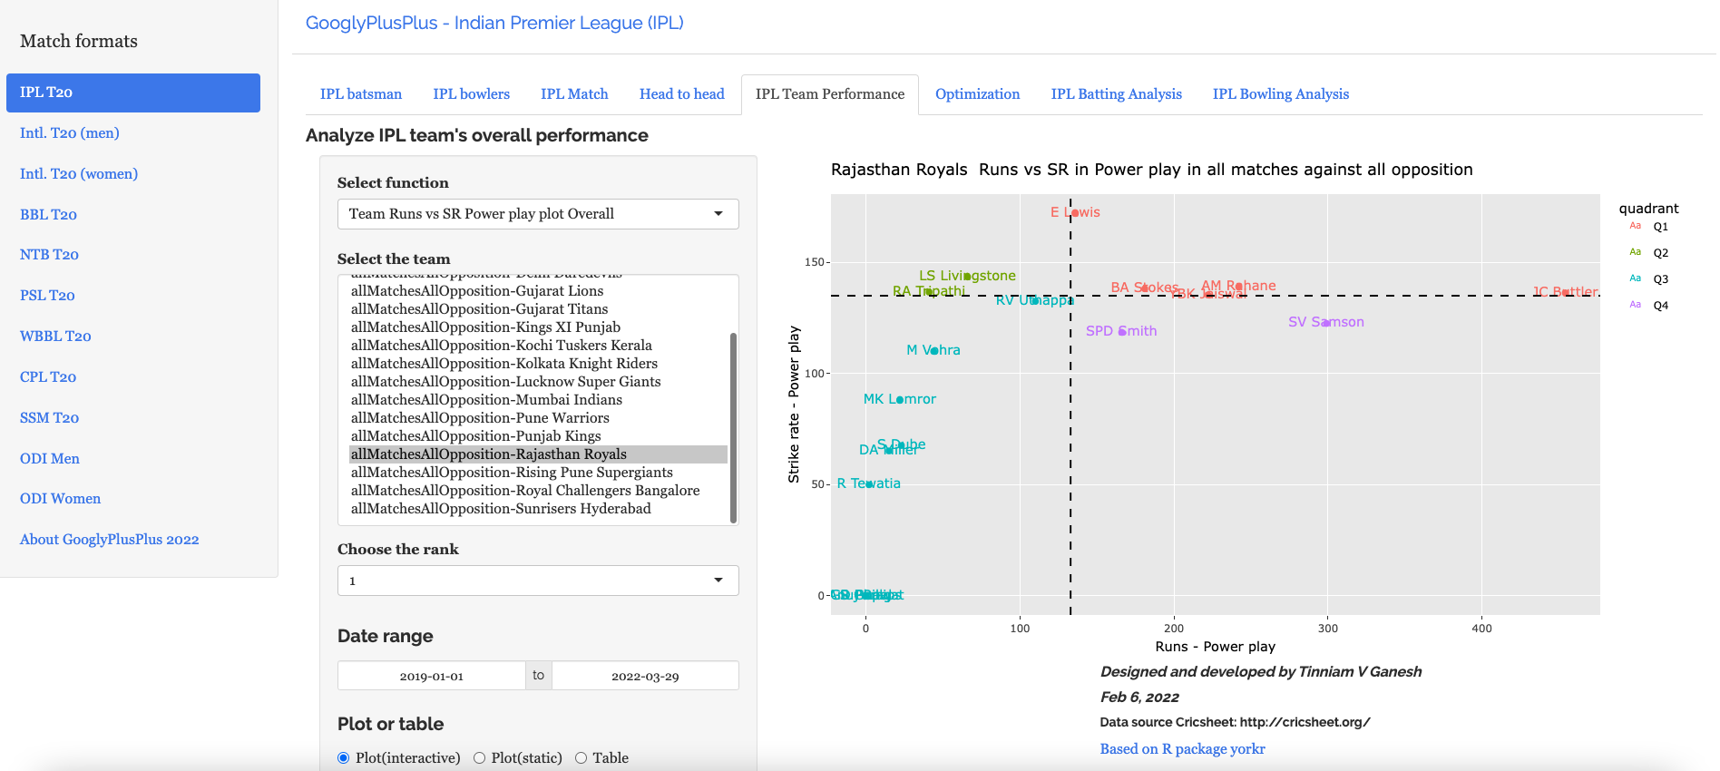
Task: Open Based on R package yorkr link
Action: tap(1182, 749)
